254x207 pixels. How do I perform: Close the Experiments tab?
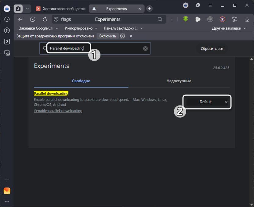coord(140,9)
